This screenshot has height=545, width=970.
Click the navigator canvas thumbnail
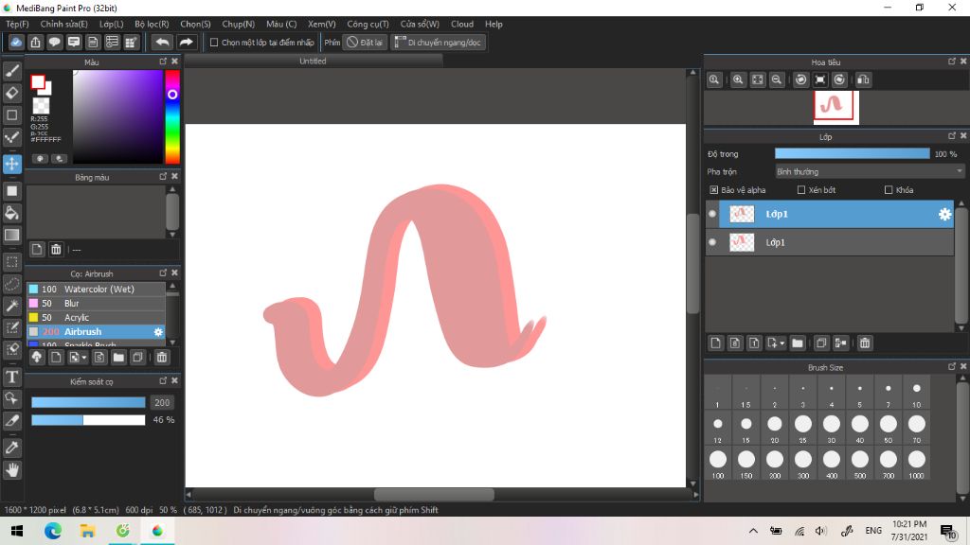click(834, 106)
